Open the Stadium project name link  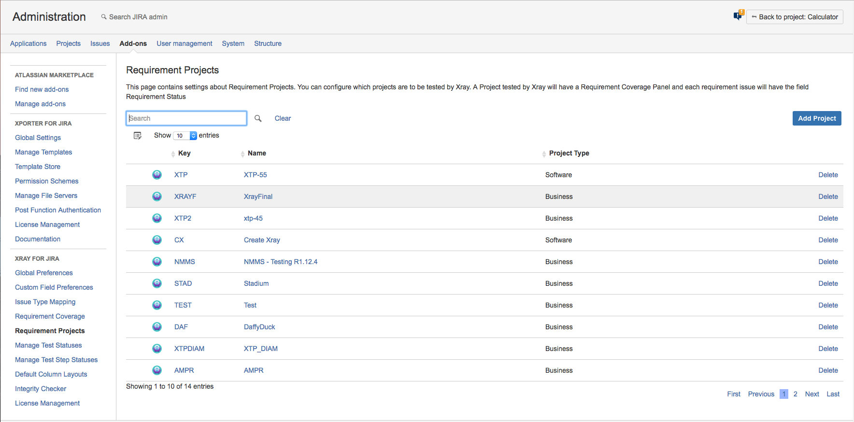(256, 283)
